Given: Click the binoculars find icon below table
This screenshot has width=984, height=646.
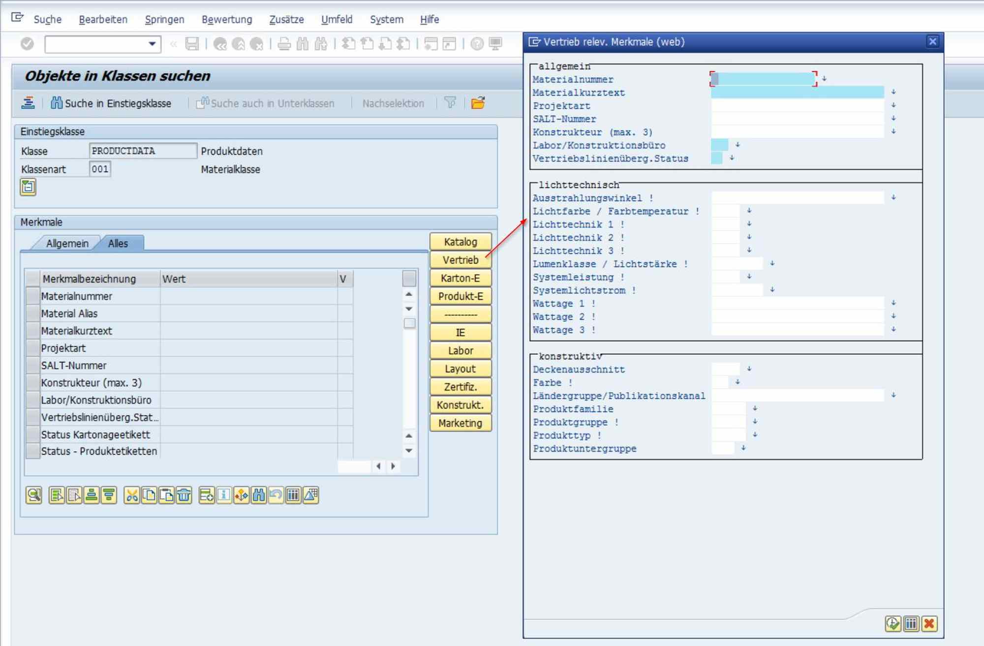Looking at the screenshot, I should [x=259, y=495].
